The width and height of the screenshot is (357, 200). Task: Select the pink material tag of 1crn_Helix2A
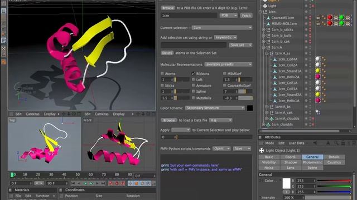tap(318, 77)
